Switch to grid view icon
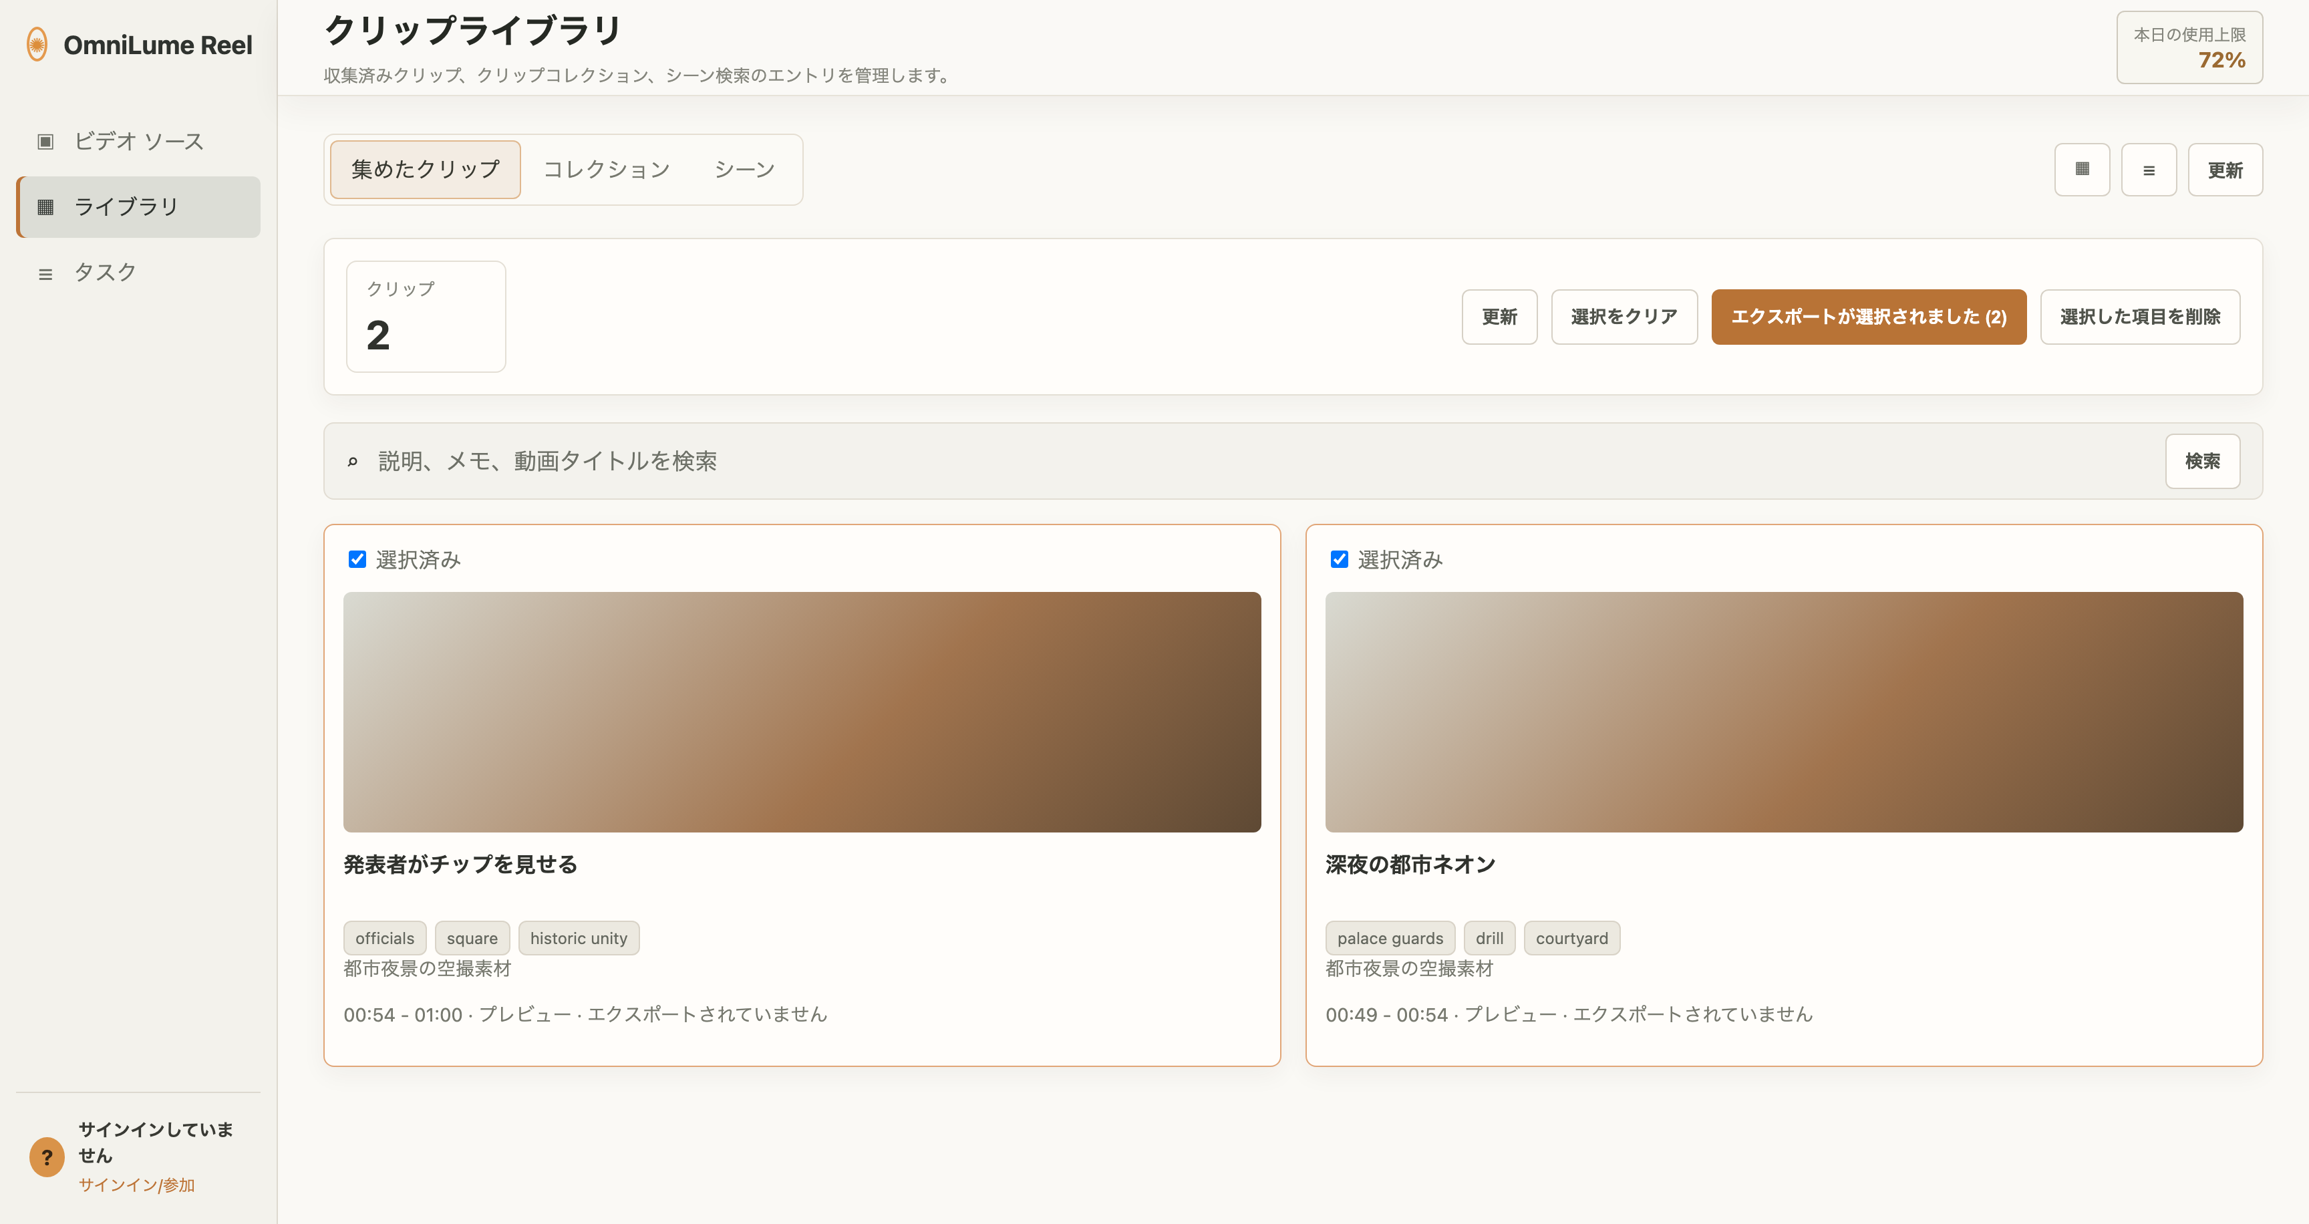The height and width of the screenshot is (1224, 2309). tap(2081, 169)
